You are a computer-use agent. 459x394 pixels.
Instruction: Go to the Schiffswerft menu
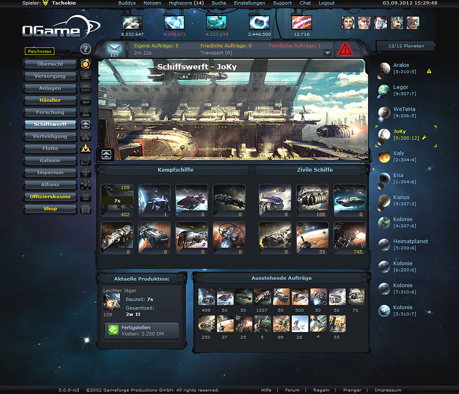pos(50,124)
